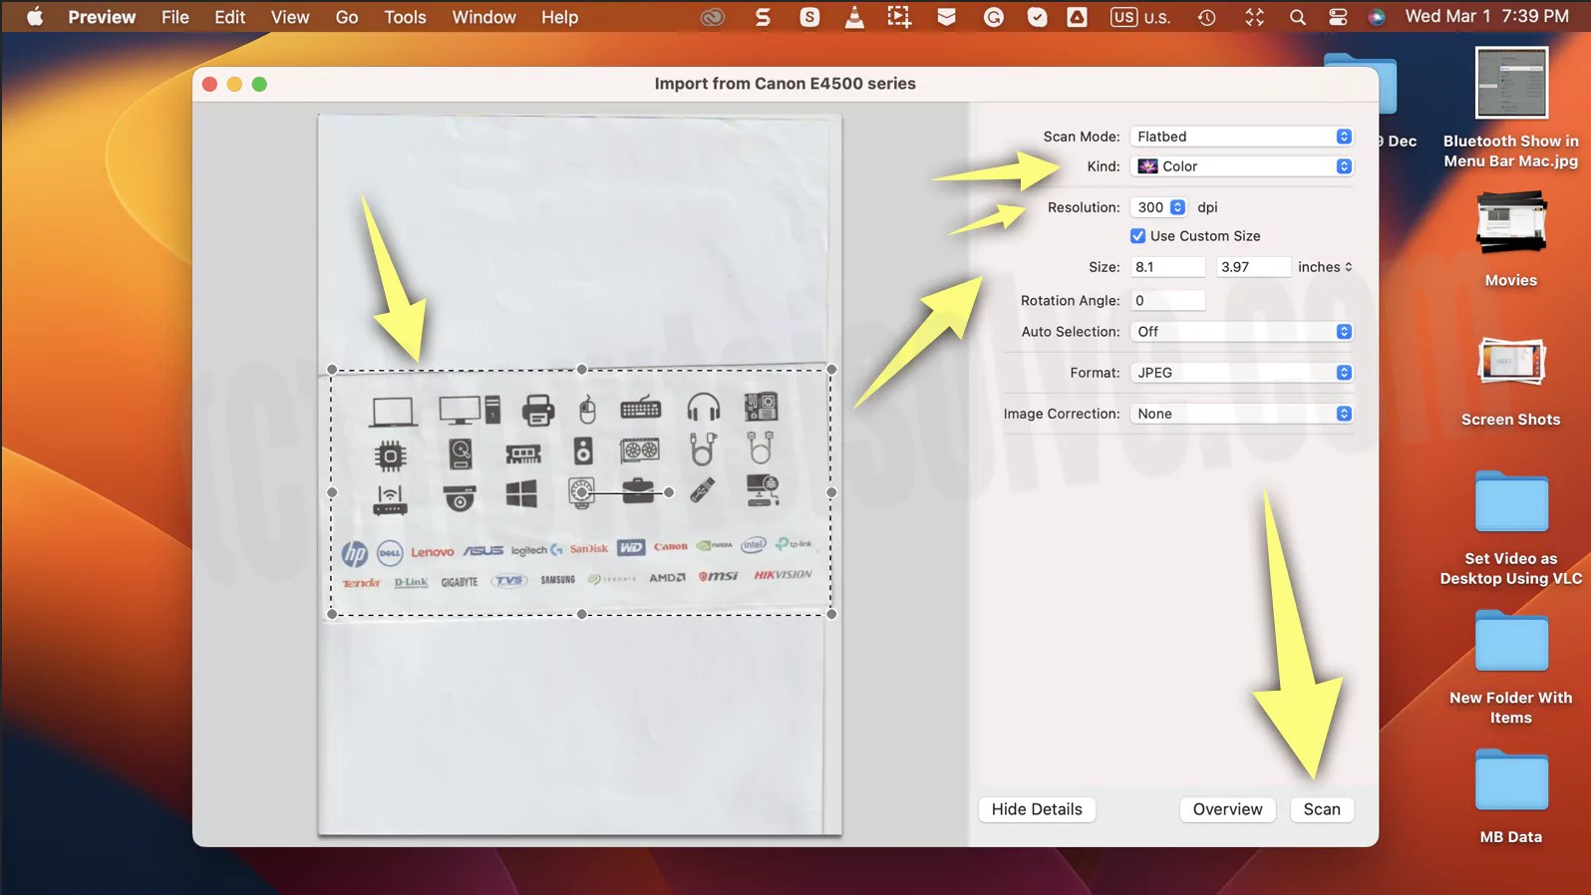This screenshot has height=895, width=1591.
Task: Click the Time Machine menu bar icon
Action: 1206,17
